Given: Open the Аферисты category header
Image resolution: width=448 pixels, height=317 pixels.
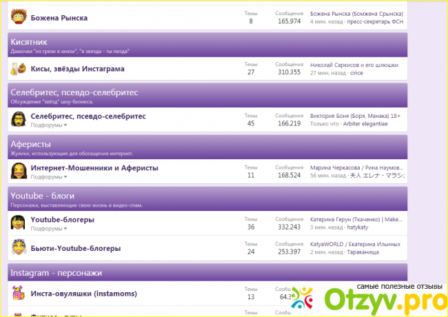Looking at the screenshot, I should (30, 144).
